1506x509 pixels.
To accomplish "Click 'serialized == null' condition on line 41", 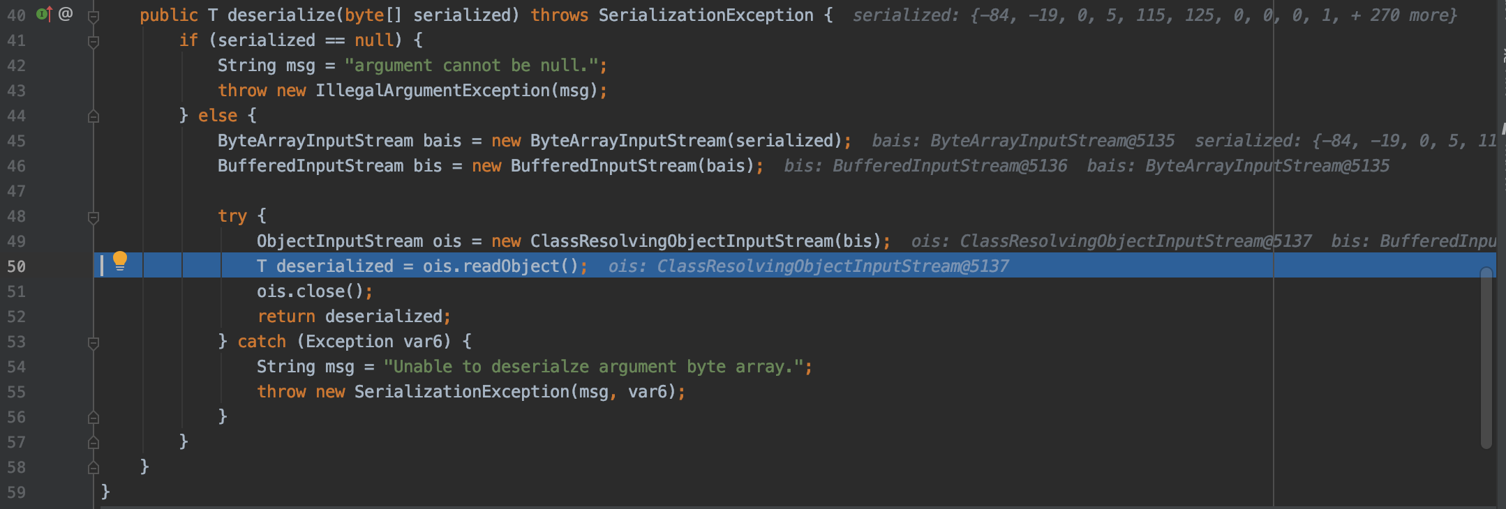I will pos(306,40).
